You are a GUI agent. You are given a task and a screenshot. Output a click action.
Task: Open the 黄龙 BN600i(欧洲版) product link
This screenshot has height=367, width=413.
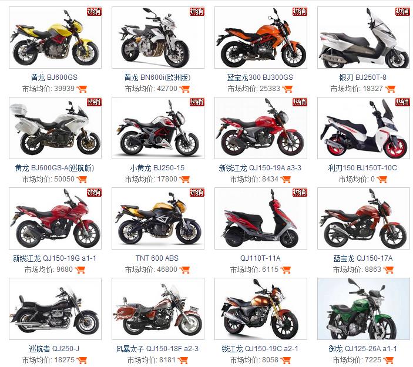(157, 78)
